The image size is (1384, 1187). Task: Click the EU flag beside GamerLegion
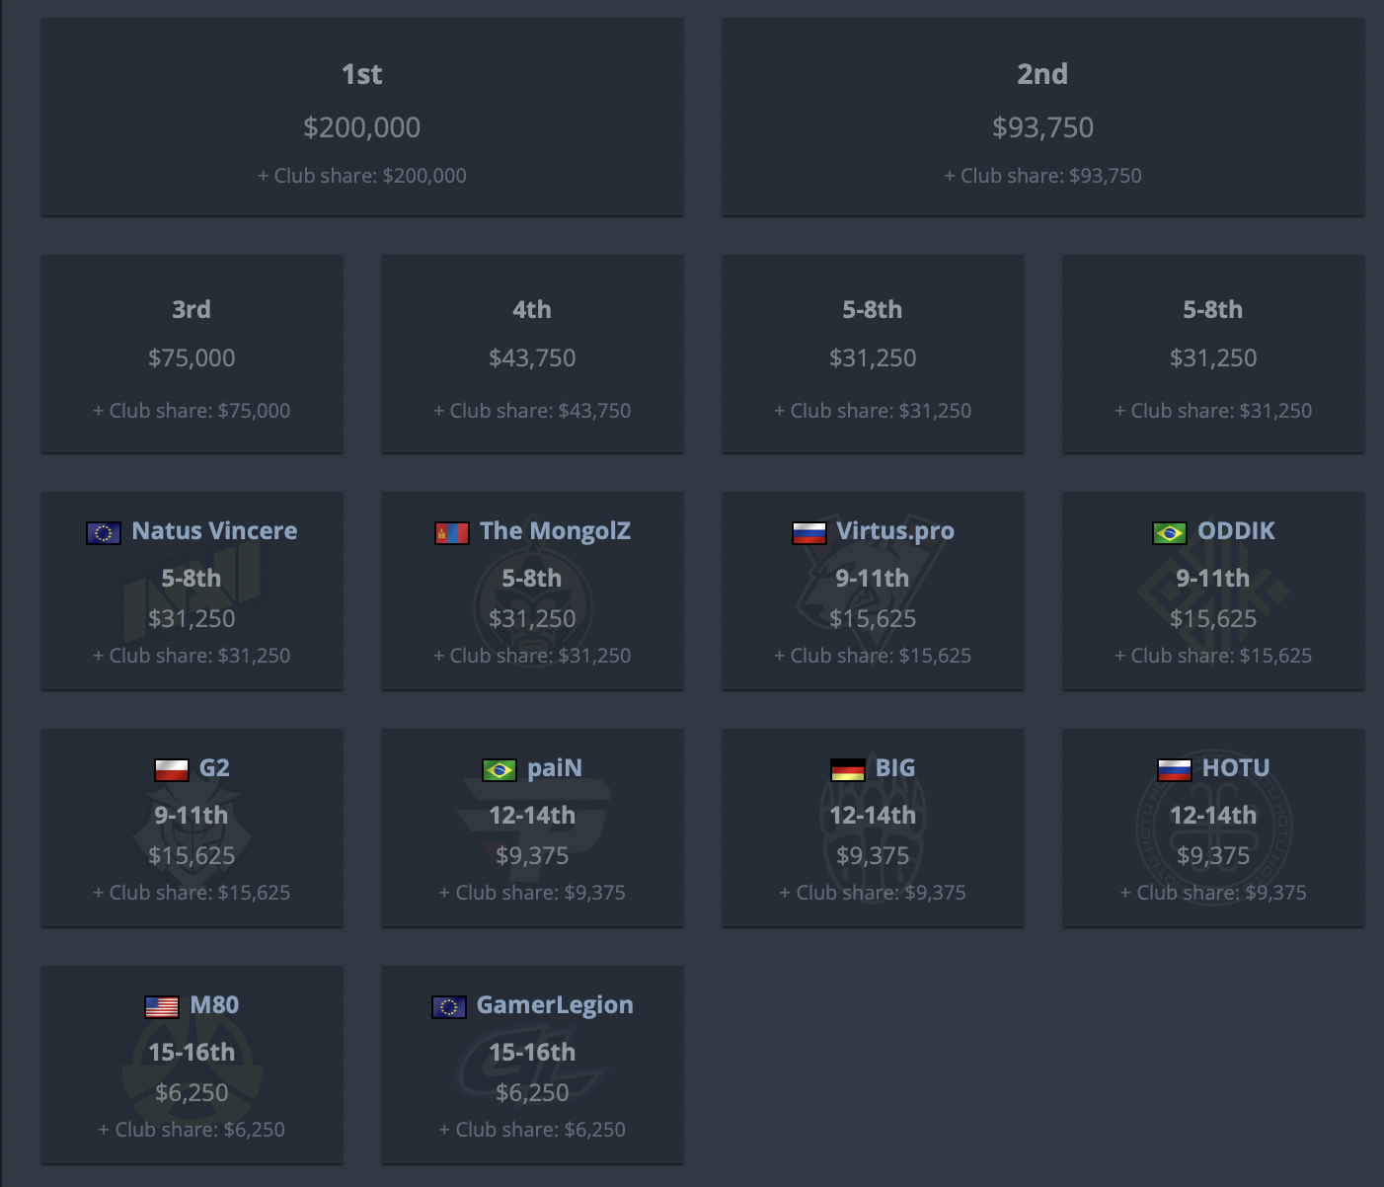click(x=449, y=1007)
